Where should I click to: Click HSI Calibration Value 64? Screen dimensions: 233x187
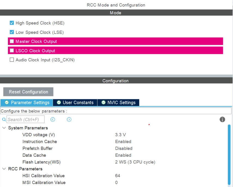coord(117,176)
